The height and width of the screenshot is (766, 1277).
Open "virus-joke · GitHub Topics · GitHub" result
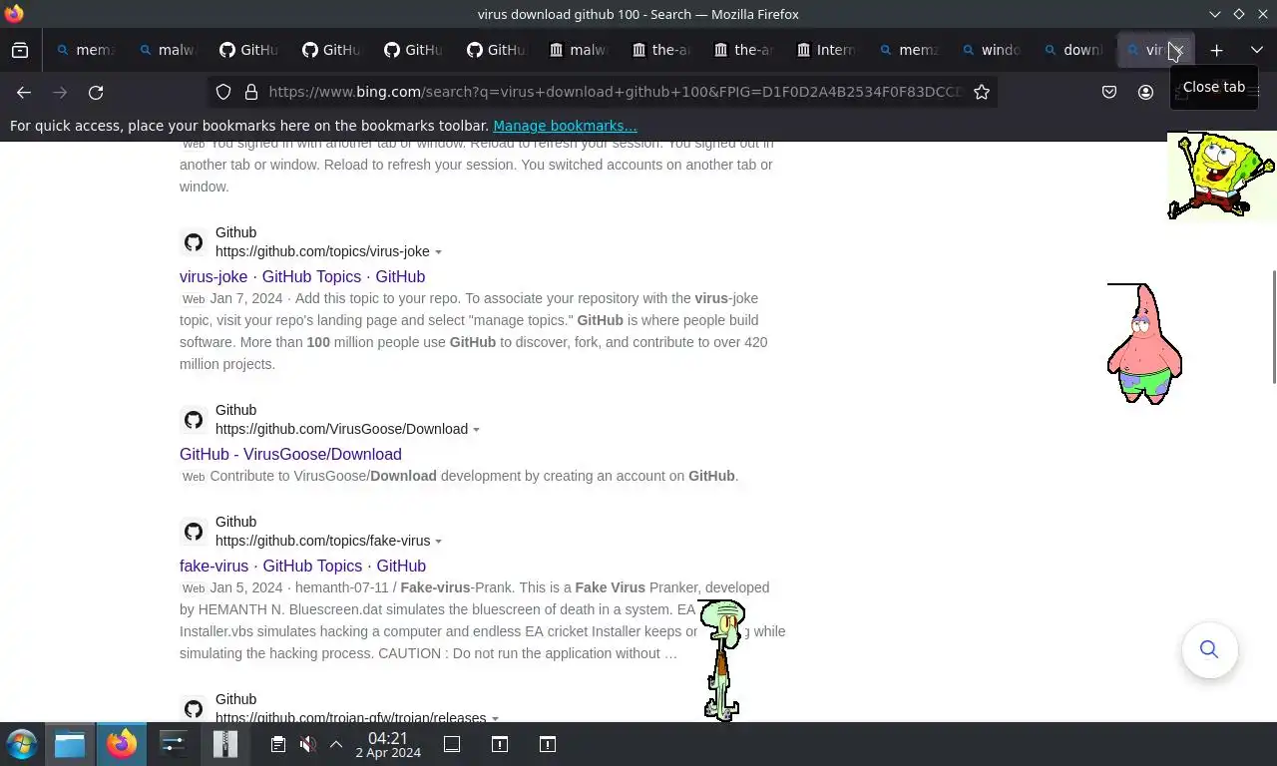[302, 276]
